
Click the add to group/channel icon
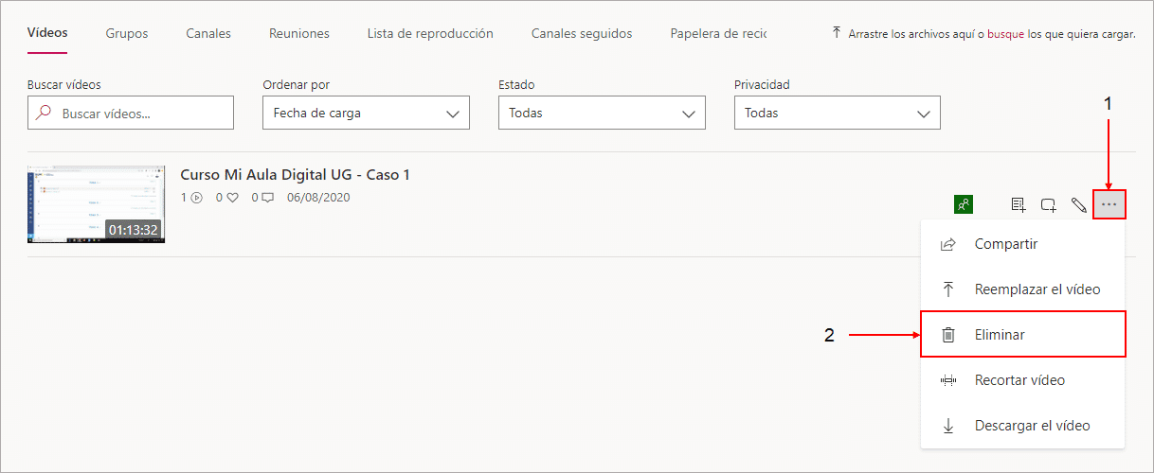pos(1049,204)
